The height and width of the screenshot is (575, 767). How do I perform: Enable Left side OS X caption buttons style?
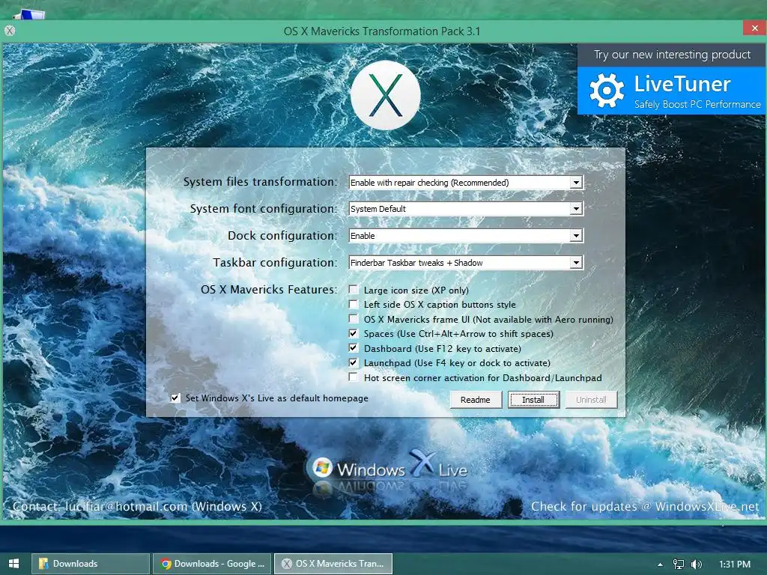(x=354, y=304)
